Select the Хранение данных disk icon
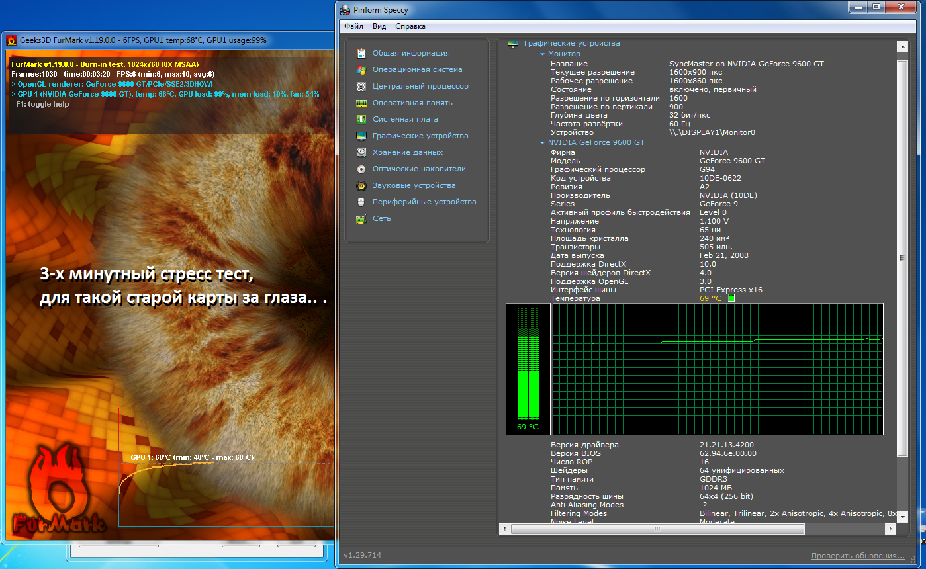 pos(361,152)
